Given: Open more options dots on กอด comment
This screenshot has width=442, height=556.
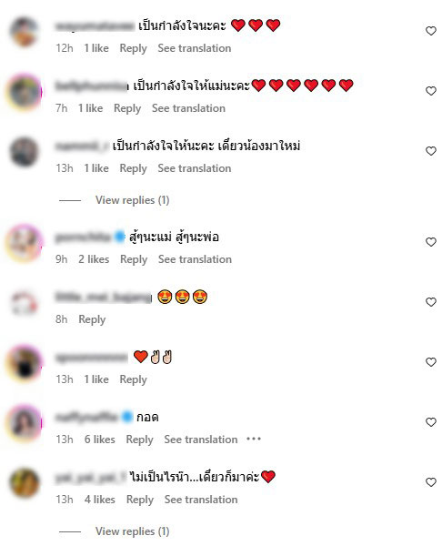Looking at the screenshot, I should click(x=254, y=439).
